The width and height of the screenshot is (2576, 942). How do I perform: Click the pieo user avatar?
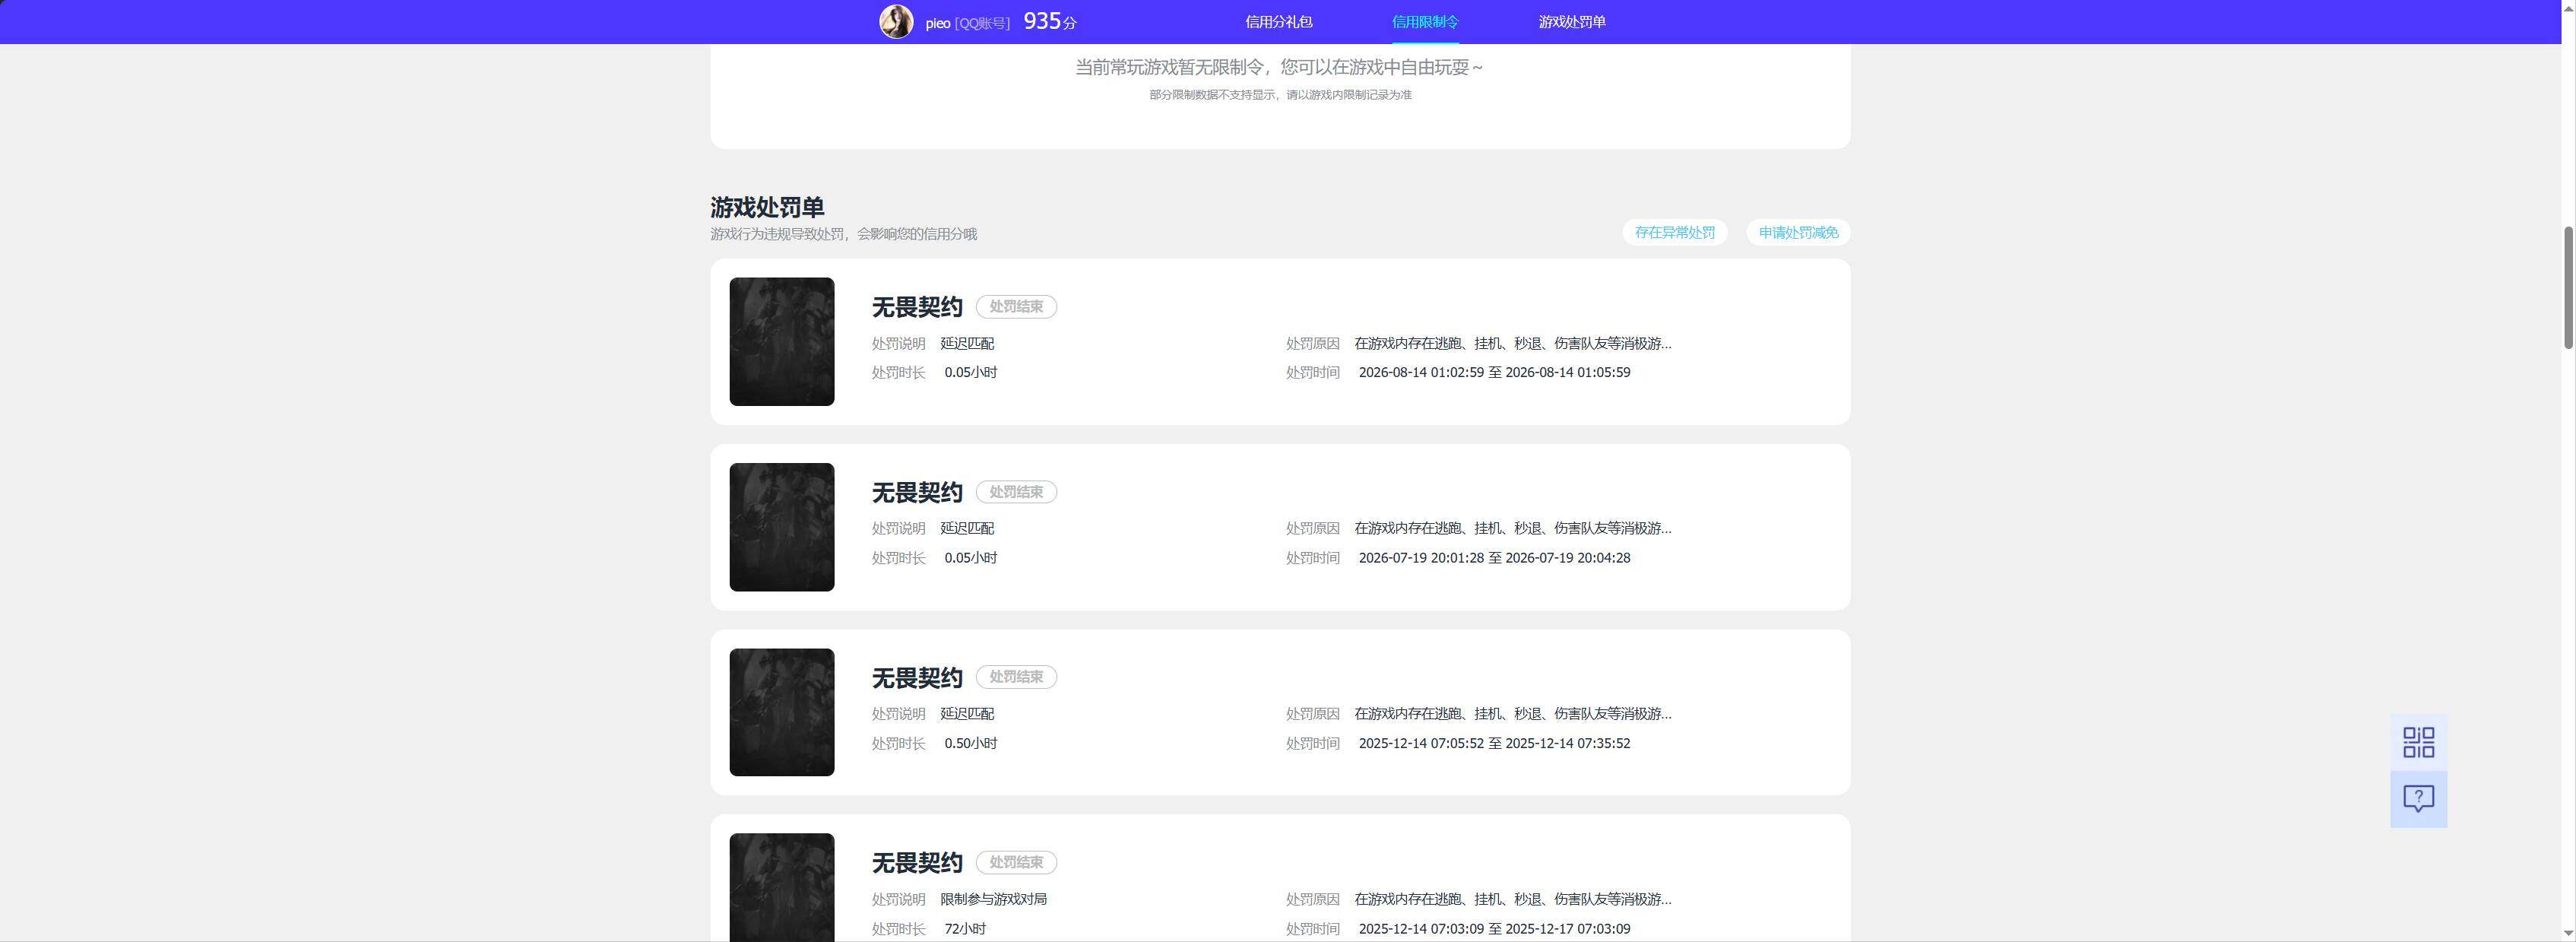(895, 21)
